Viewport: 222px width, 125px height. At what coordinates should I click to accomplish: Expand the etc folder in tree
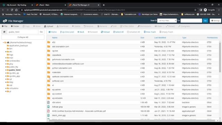6,52
